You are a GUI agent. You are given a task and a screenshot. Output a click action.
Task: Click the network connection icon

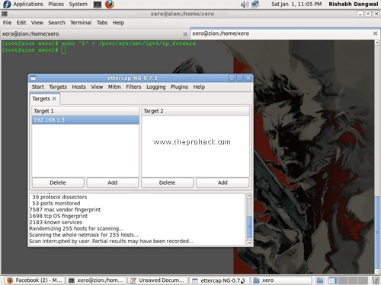tap(255, 5)
